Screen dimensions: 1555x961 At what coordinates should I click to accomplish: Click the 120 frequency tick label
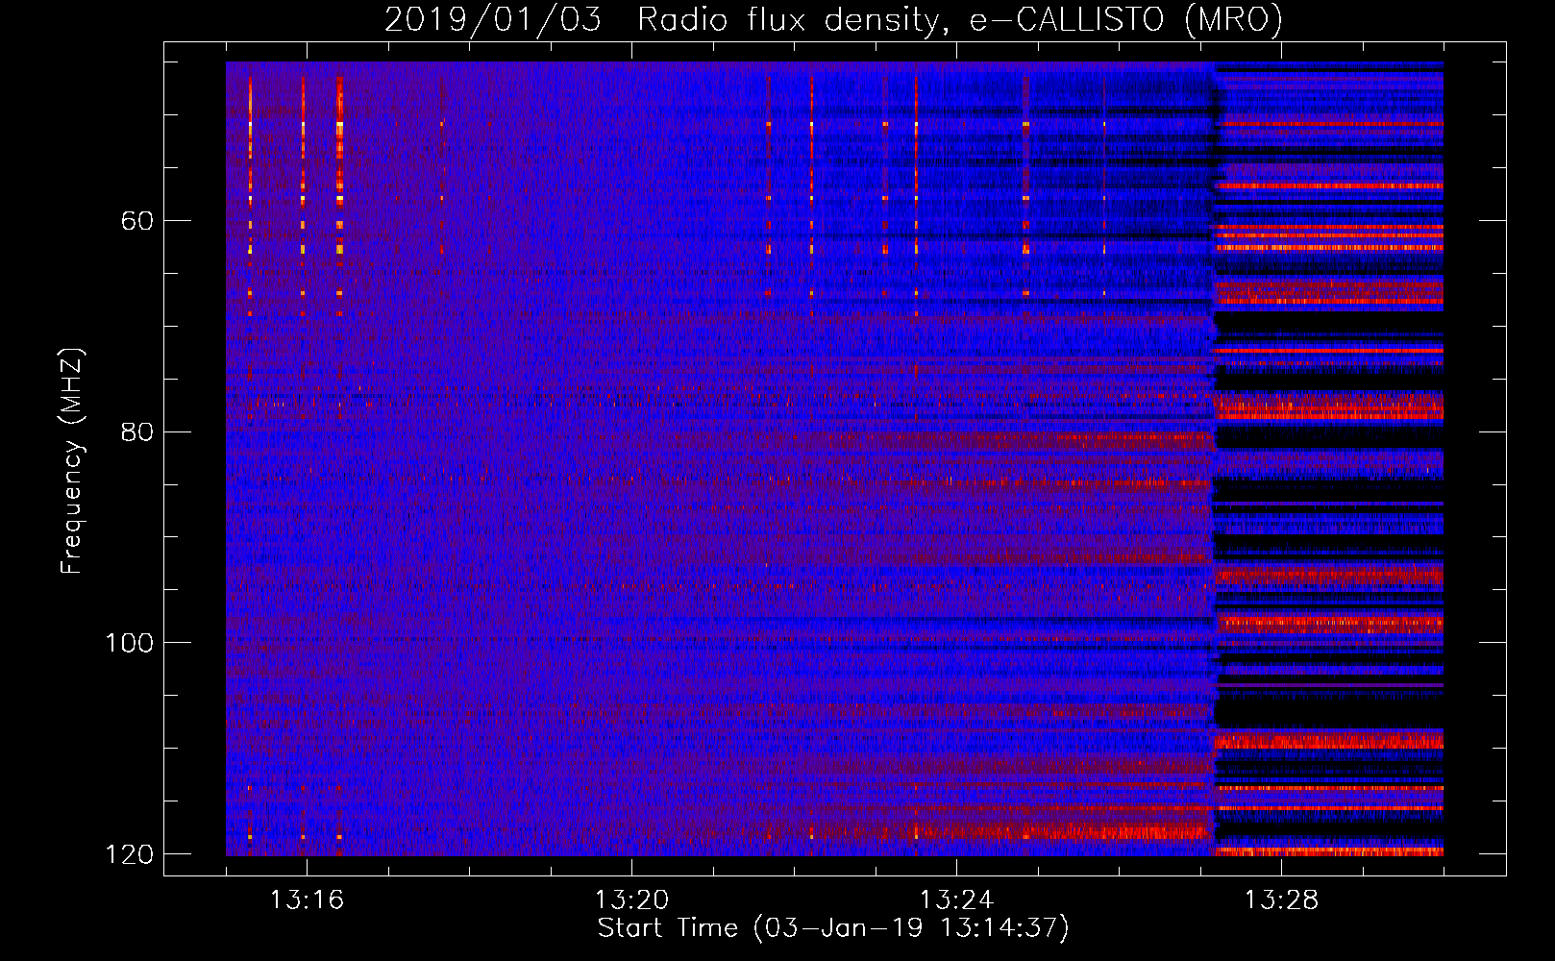(x=130, y=854)
